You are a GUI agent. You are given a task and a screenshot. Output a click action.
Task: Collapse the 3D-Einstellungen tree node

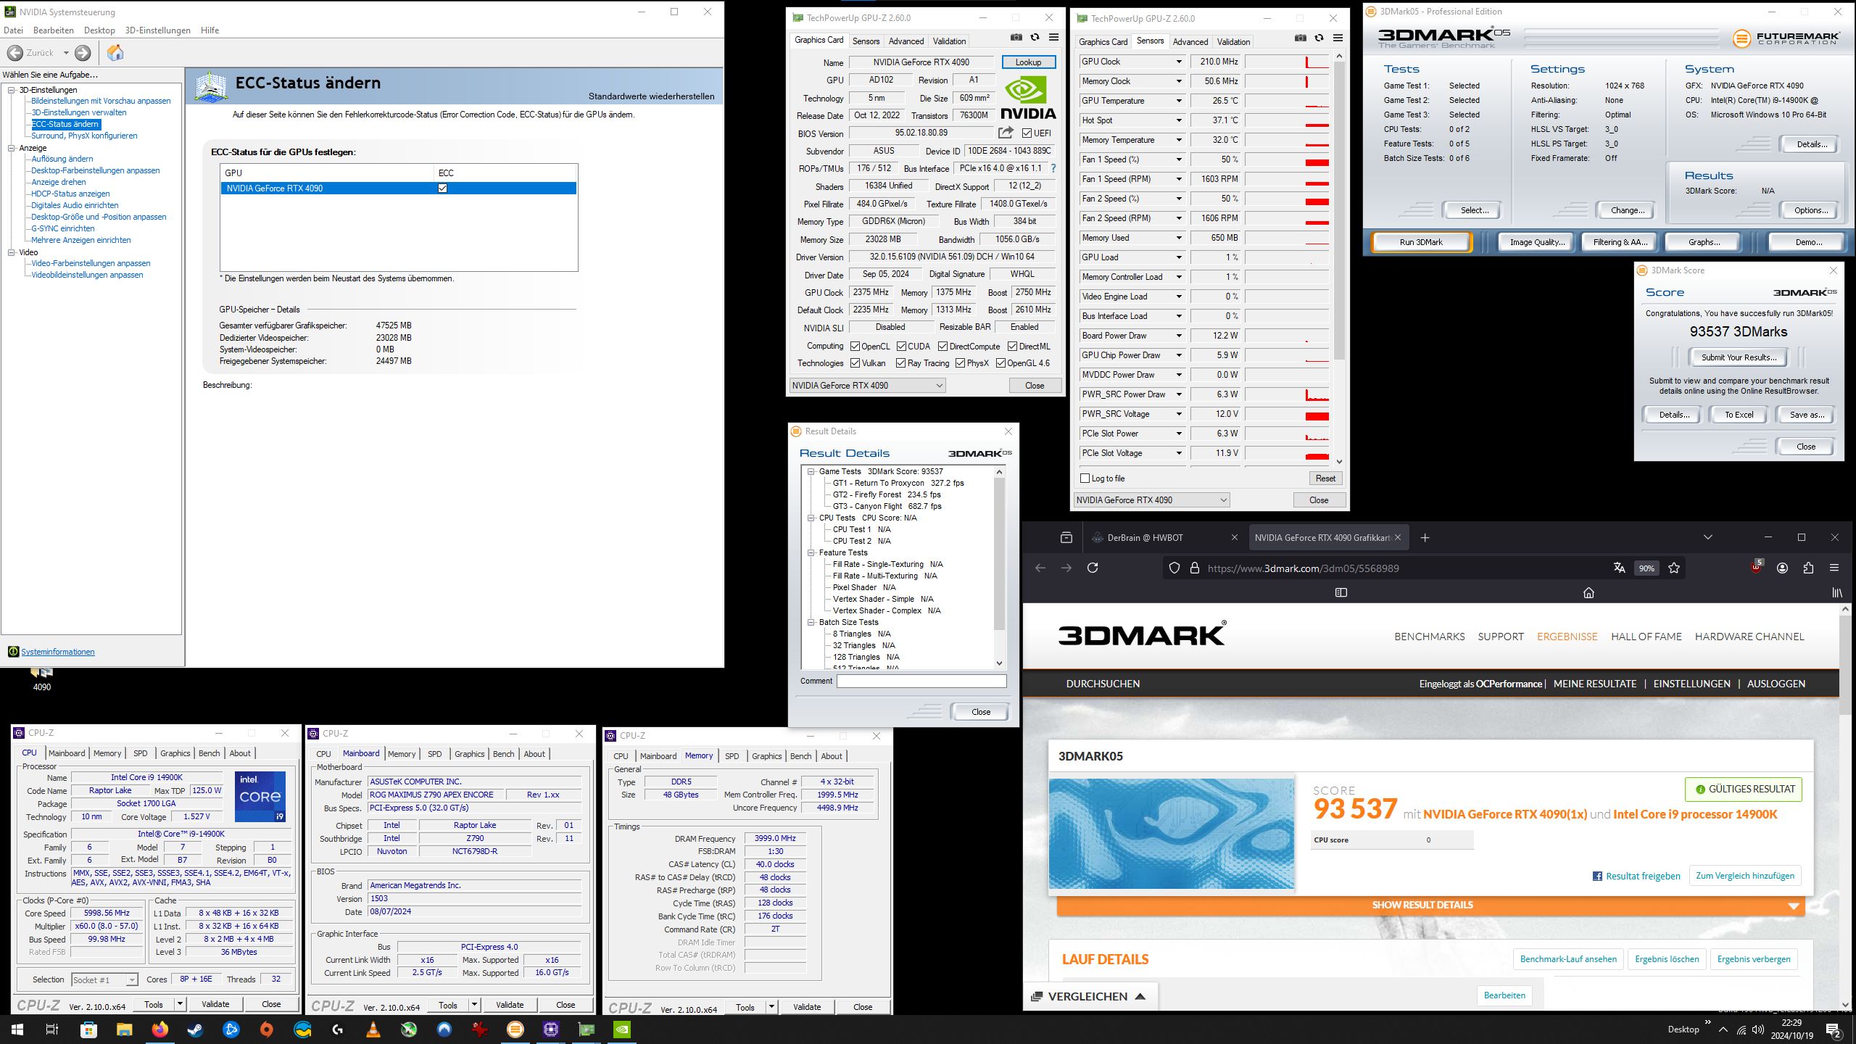point(12,90)
